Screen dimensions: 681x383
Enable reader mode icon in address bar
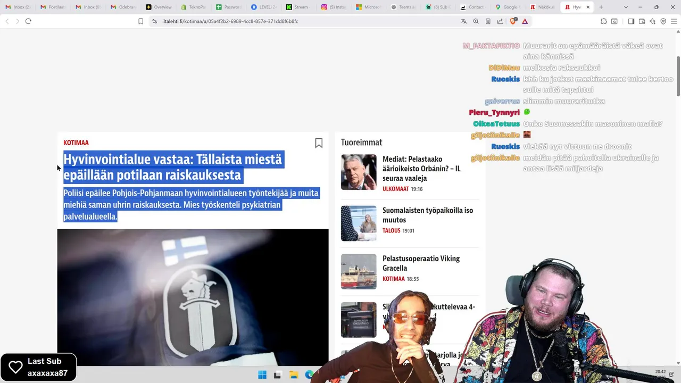tap(488, 21)
